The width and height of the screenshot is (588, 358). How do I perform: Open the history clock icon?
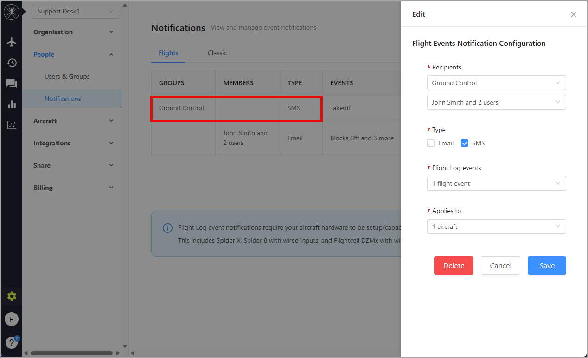click(x=12, y=63)
